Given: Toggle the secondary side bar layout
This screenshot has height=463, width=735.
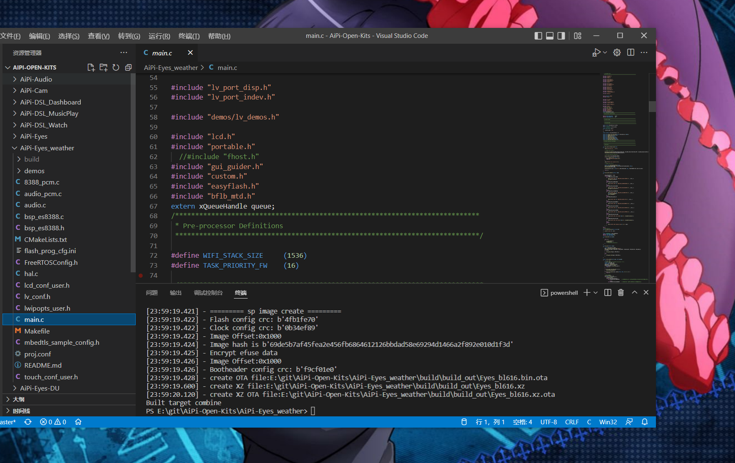Looking at the screenshot, I should [561, 36].
